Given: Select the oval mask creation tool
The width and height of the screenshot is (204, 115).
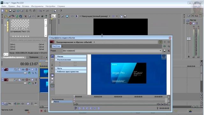Looking at the screenshot, I should (x=52, y=79).
